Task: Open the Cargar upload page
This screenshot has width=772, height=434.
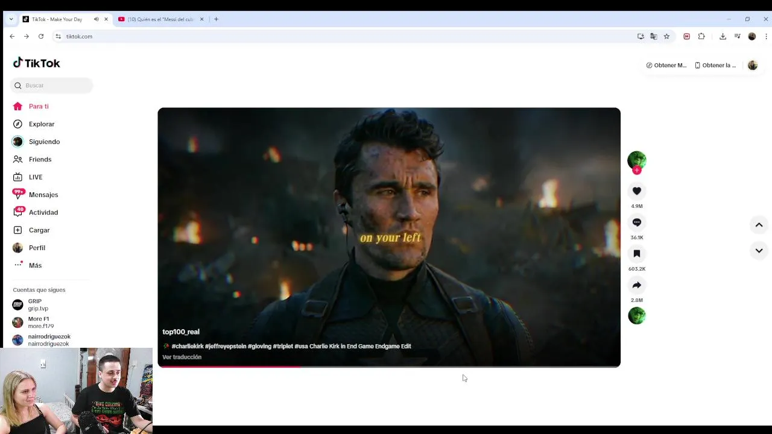Action: coord(39,230)
